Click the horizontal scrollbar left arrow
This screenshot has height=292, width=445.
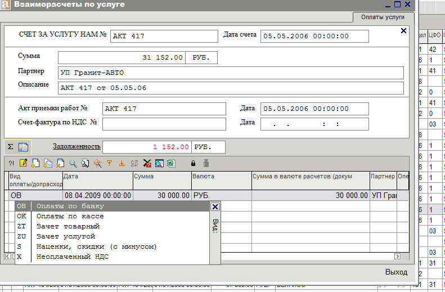coord(8,257)
